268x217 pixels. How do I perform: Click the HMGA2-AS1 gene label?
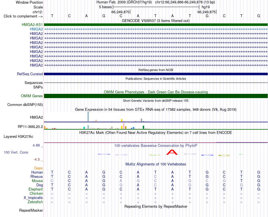[x=32, y=25]
